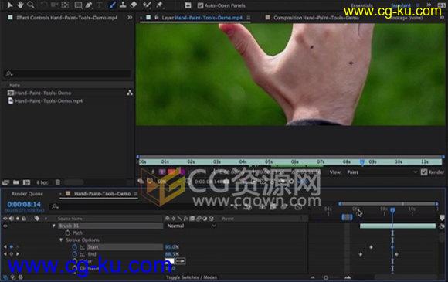Select the Zoom magnifier tool
This screenshot has width=448, height=282.
click(31, 5)
